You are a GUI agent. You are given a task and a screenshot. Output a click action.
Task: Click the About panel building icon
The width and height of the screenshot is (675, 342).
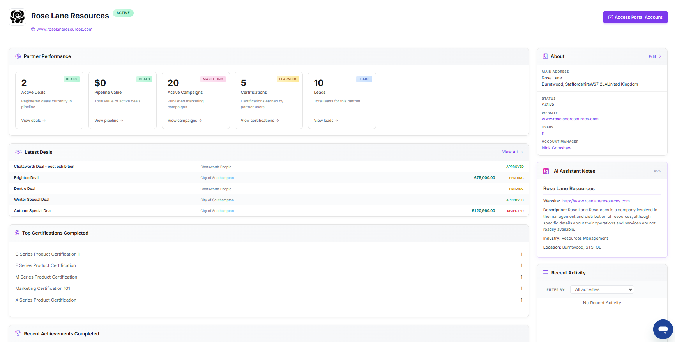545,56
